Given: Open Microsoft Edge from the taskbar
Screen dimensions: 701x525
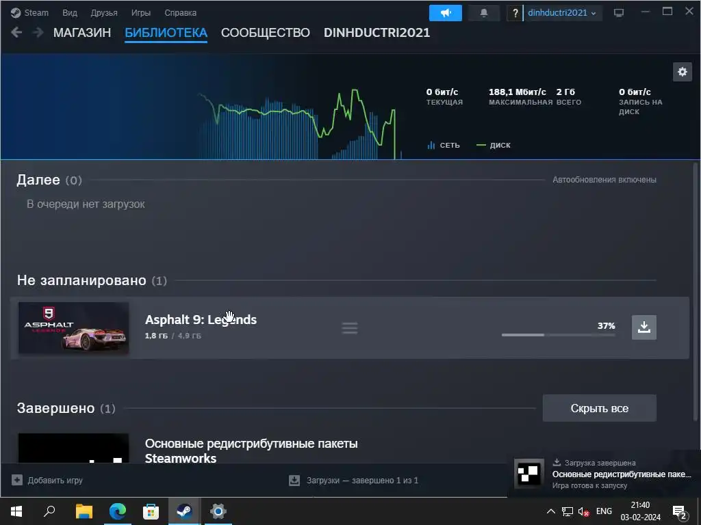Looking at the screenshot, I should pyautogui.click(x=118, y=511).
